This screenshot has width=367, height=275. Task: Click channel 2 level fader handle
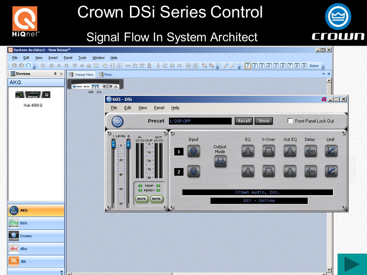tap(128, 144)
